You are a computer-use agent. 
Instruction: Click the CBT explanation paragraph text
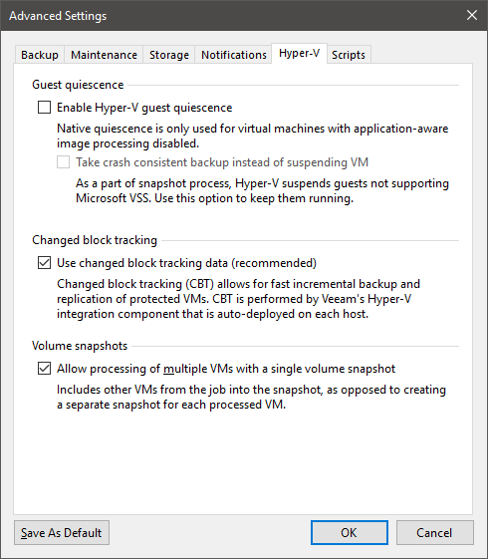coord(238,299)
